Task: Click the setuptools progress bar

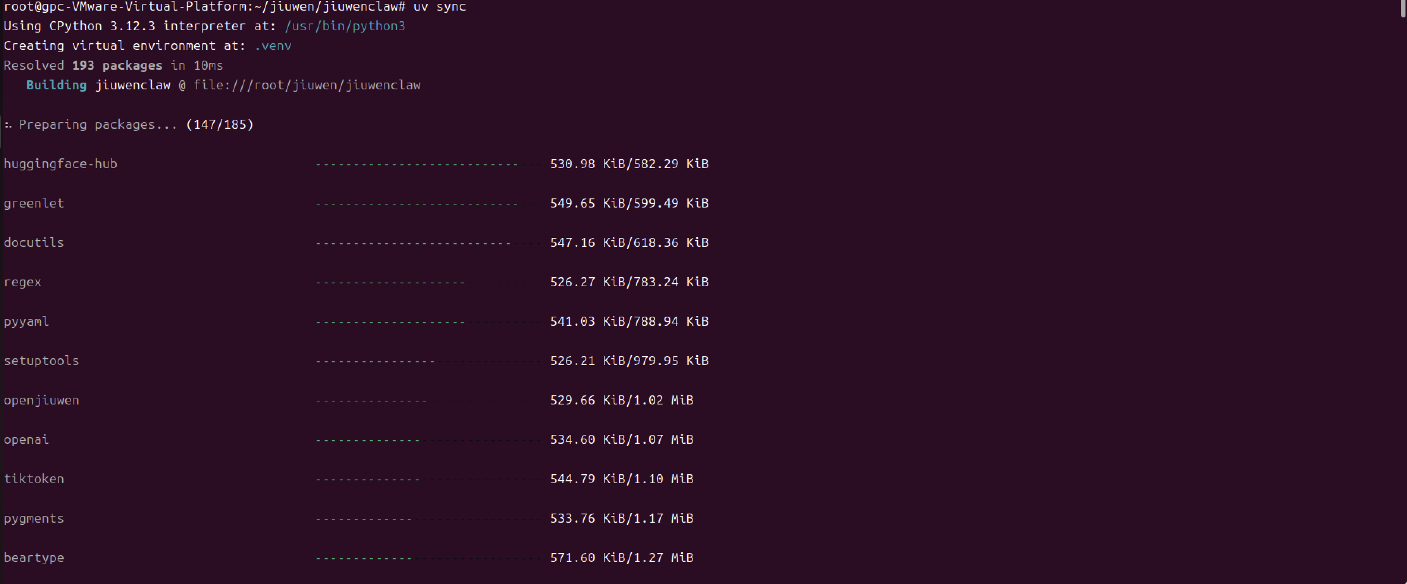Action: pyautogui.click(x=429, y=361)
